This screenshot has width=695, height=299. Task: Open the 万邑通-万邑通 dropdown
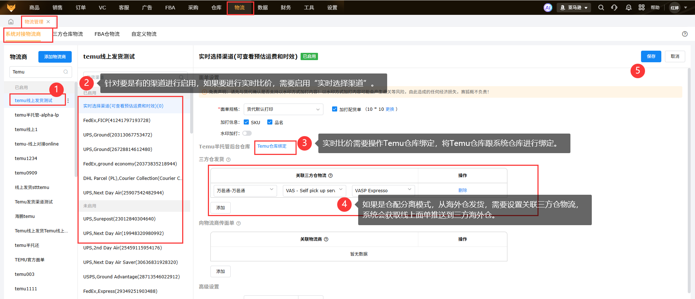point(245,190)
